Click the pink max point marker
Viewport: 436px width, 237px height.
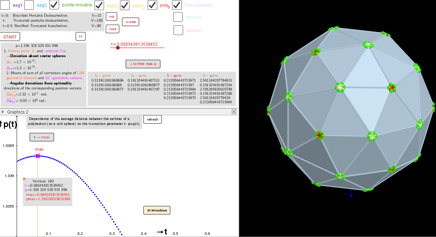pos(38,156)
